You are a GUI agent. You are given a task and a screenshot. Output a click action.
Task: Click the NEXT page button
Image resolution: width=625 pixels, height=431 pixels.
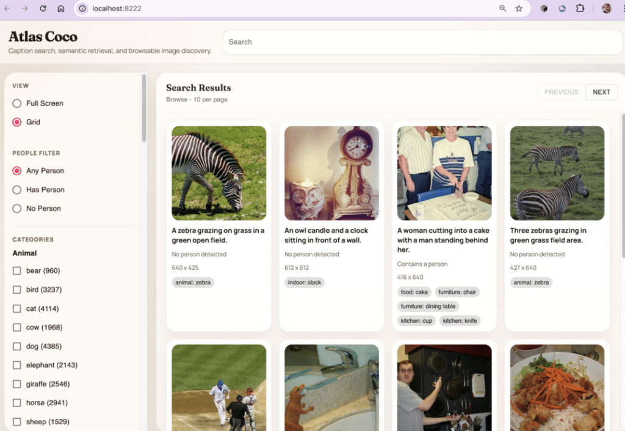point(601,92)
